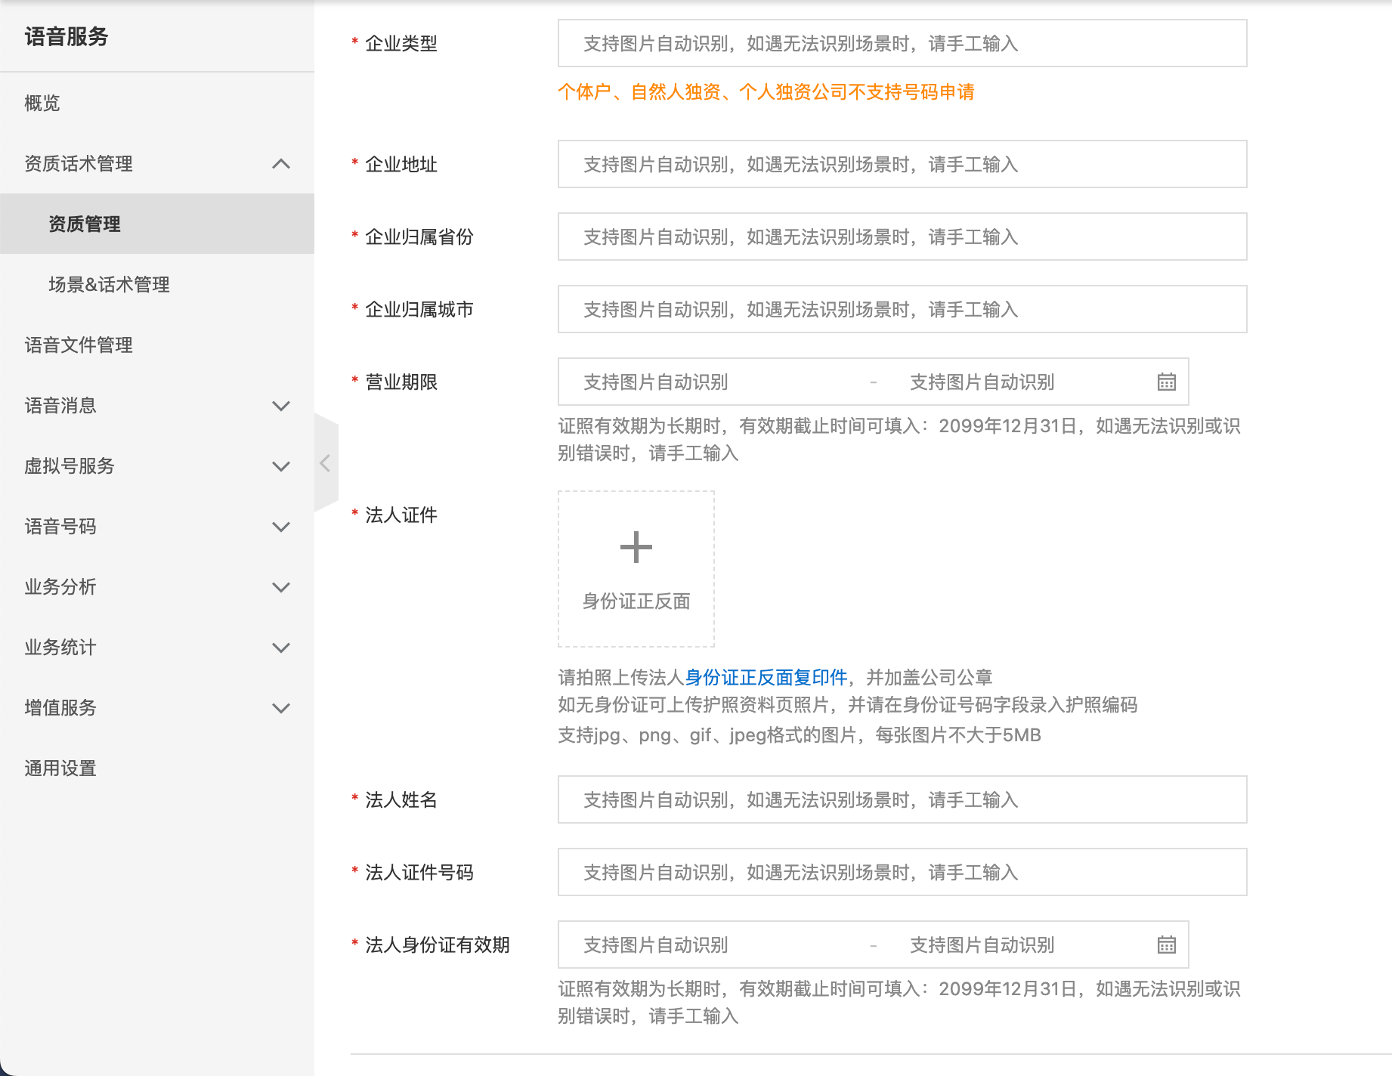Screen dimensions: 1392x1076
Task: Expand the 增值服务 menu section
Action: click(280, 708)
